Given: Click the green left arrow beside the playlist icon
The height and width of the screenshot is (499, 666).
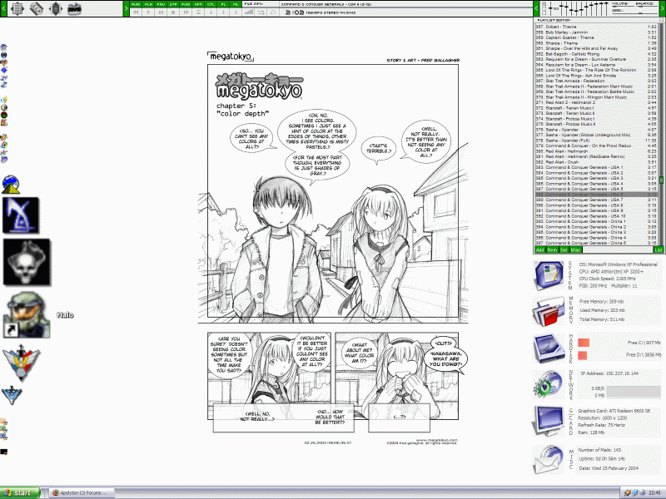Looking at the screenshot, I should point(3,8).
